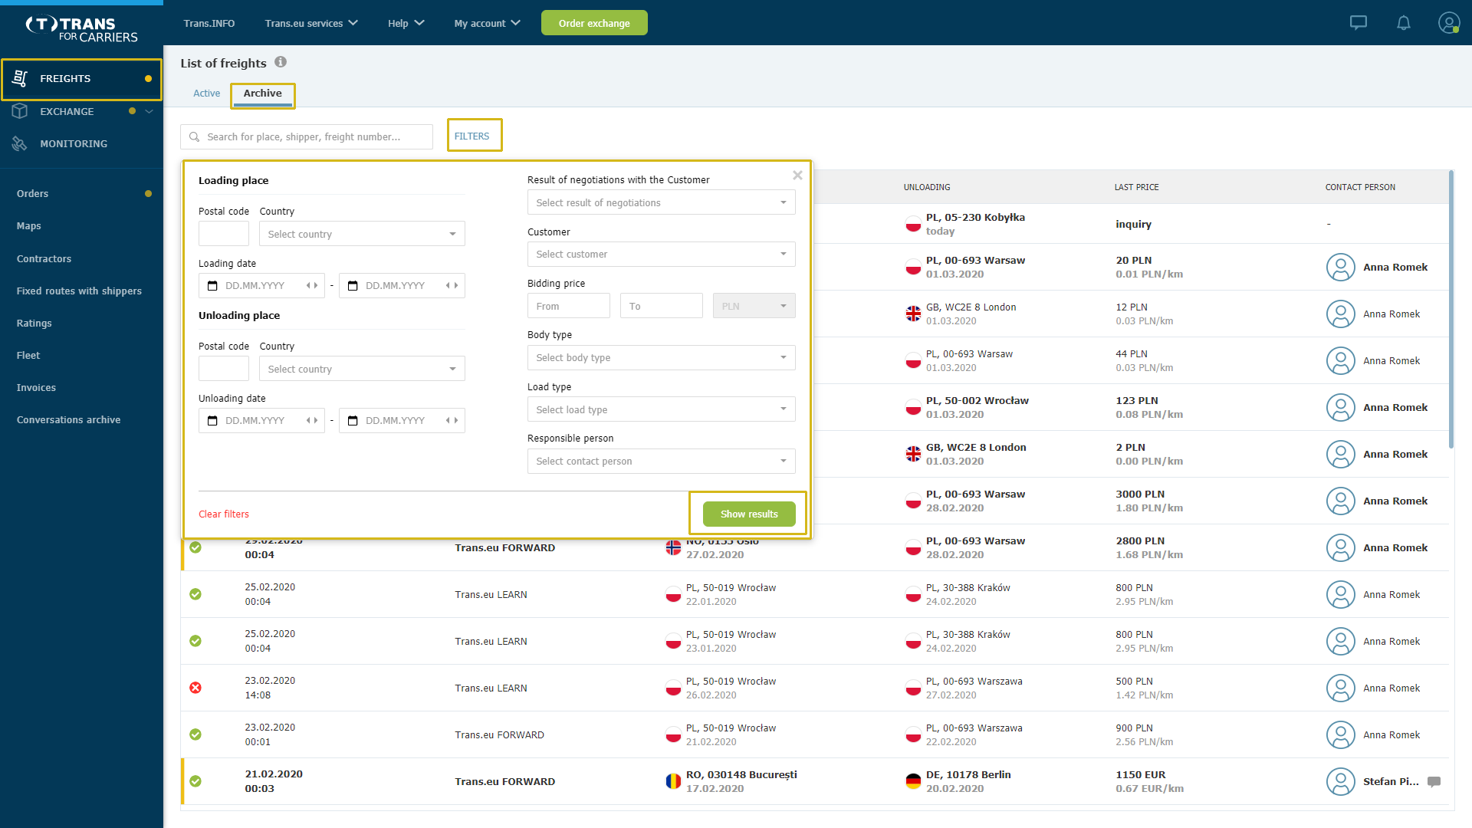Expand the Exchange sidebar chevron
1472x828 pixels.
tap(149, 111)
